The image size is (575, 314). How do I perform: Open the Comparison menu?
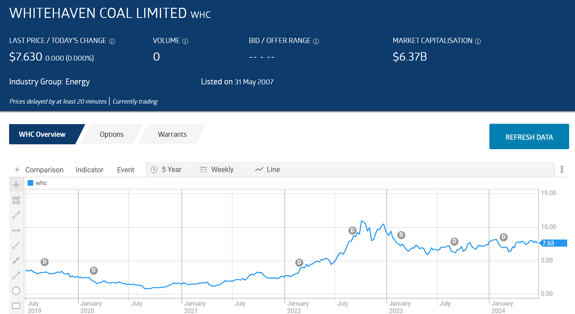click(44, 170)
